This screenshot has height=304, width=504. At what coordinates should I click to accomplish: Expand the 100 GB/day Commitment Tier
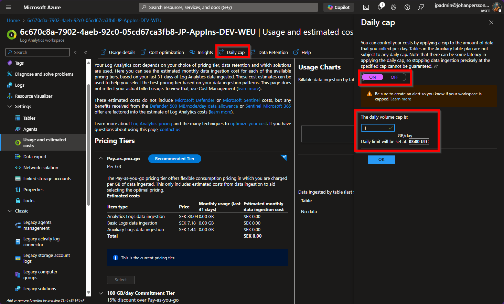tap(101, 293)
